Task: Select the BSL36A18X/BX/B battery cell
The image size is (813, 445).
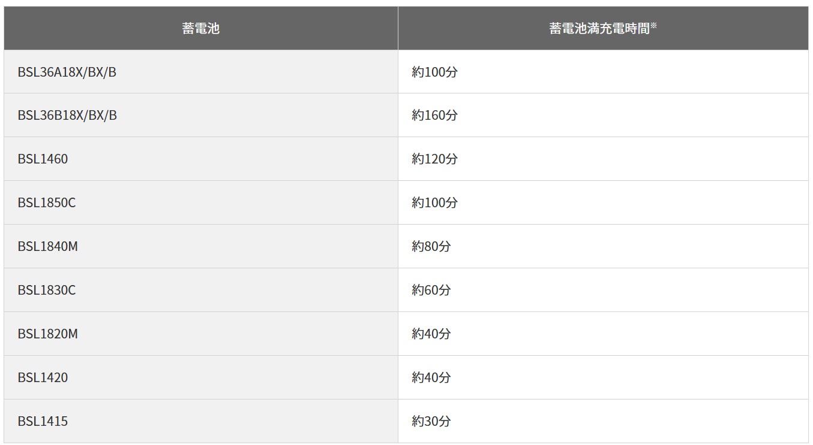Action: (67, 72)
